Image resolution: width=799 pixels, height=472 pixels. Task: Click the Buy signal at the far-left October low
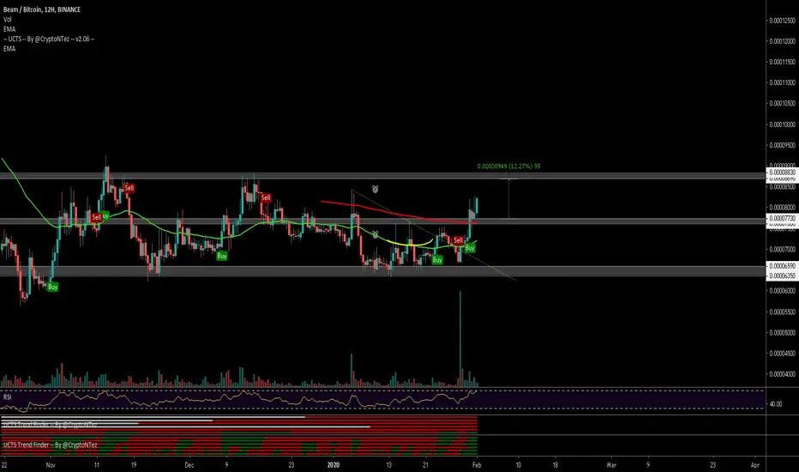pyautogui.click(x=52, y=287)
